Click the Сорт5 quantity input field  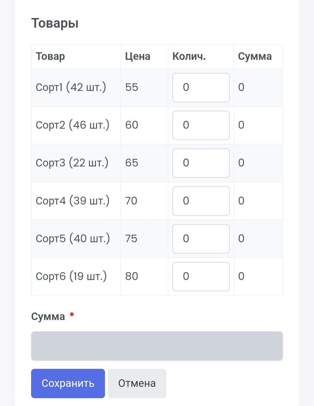[201, 239]
